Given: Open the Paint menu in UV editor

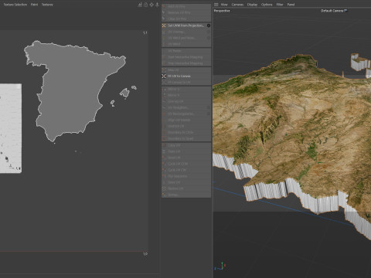Looking at the screenshot, I should pyautogui.click(x=34, y=5).
